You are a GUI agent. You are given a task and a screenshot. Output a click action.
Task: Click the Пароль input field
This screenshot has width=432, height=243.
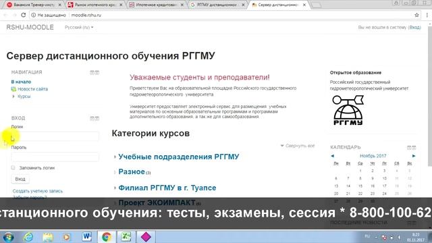[55, 157]
